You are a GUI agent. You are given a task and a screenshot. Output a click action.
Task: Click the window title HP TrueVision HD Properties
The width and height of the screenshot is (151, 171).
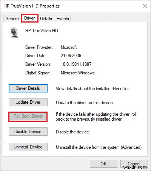click(x=32, y=6)
